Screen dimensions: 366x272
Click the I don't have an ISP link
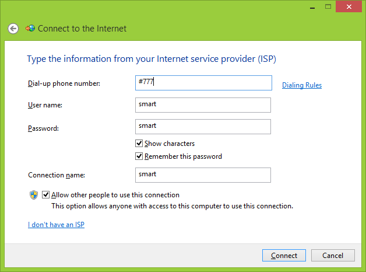(x=56, y=225)
